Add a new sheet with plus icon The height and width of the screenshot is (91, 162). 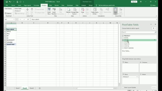[x=39, y=88]
